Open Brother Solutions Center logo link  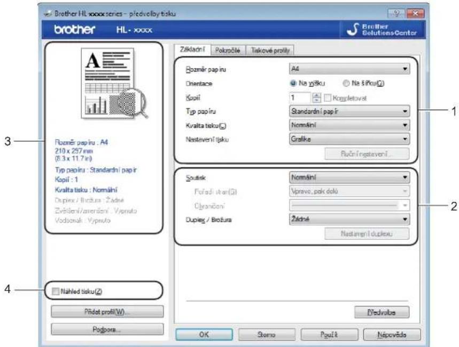click(x=382, y=29)
